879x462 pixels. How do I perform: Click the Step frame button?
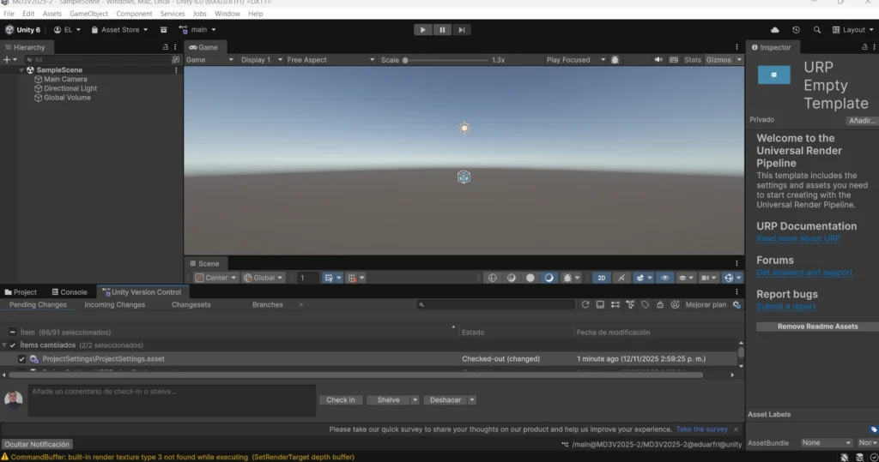tap(461, 30)
